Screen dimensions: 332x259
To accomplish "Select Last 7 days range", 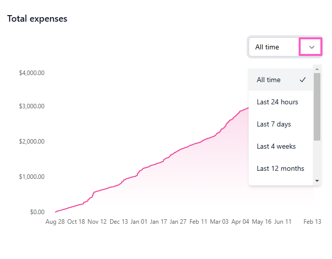I will coord(274,124).
